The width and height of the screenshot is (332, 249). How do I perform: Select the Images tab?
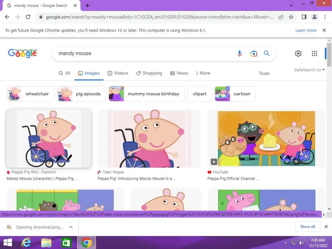pyautogui.click(x=89, y=73)
